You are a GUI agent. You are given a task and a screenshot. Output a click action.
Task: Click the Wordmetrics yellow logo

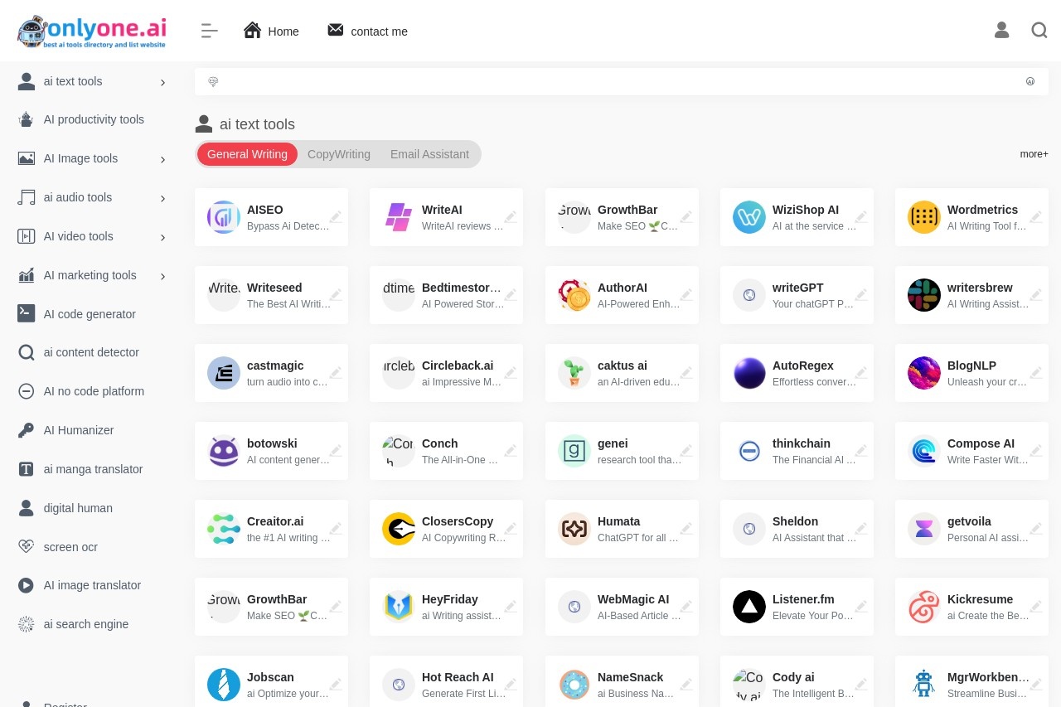[924, 217]
